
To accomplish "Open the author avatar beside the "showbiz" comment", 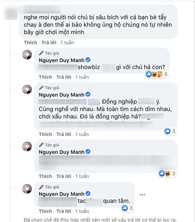I will [27, 55].
